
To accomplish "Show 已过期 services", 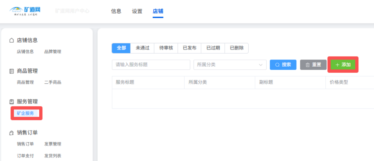I will pos(213,48).
